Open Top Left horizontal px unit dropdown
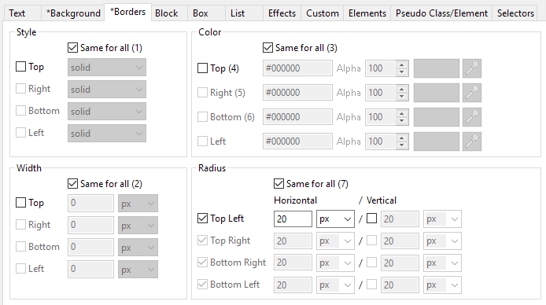546x305 pixels. click(x=335, y=219)
